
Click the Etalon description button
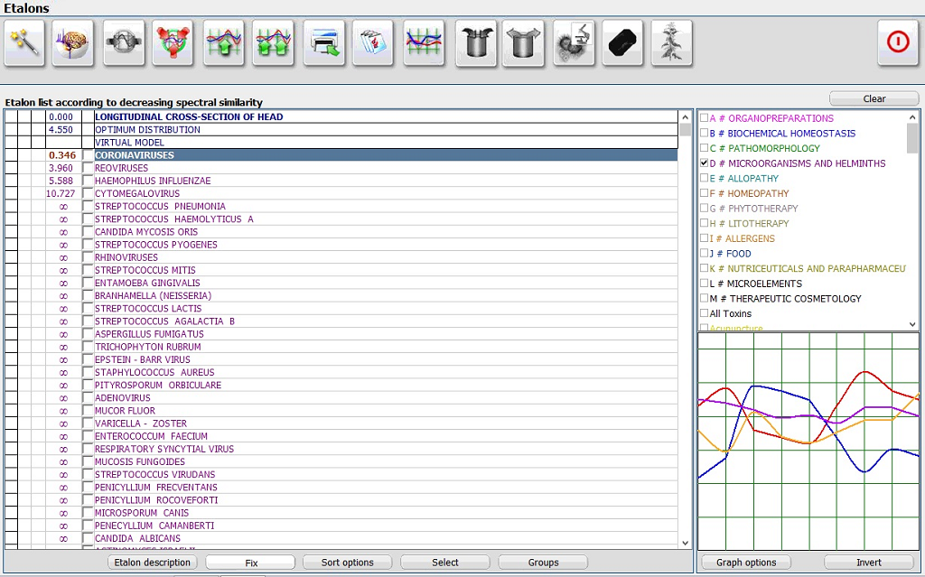pyautogui.click(x=152, y=563)
